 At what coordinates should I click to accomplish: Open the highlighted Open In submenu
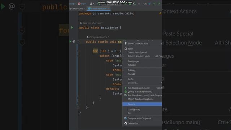click(x=142, y=104)
